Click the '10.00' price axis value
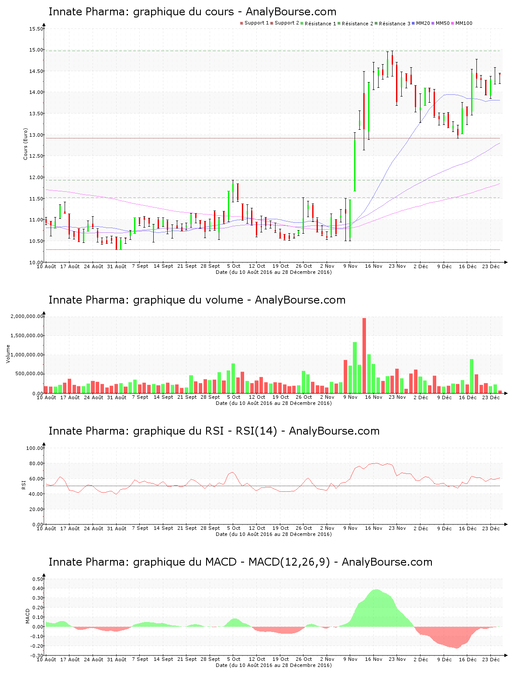The height and width of the screenshot is (677, 524). [x=36, y=263]
